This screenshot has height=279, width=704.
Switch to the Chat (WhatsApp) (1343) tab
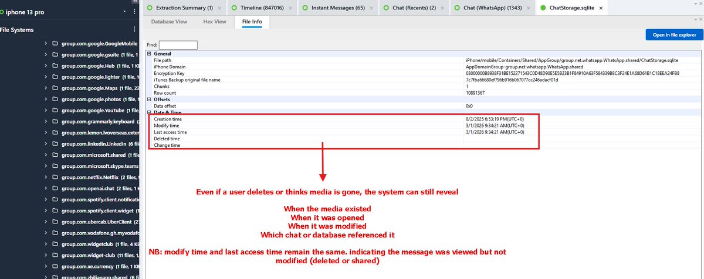493,8
